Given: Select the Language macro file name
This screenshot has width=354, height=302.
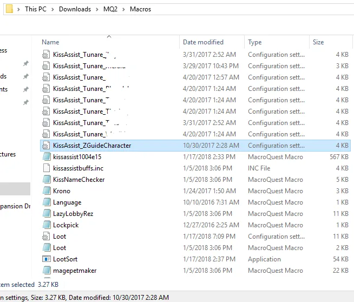Looking at the screenshot, I should [x=67, y=202].
